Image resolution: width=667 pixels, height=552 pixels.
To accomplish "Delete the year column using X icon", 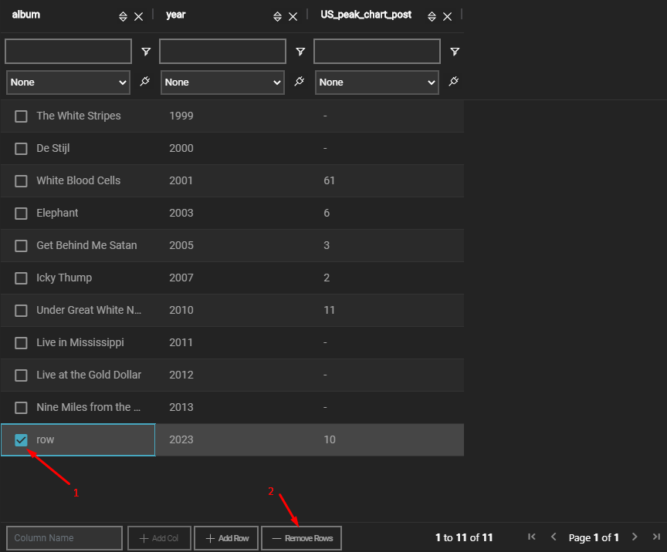I will tap(293, 16).
